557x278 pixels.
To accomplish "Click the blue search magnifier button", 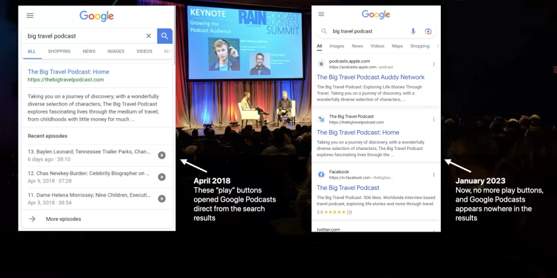I will click(x=165, y=36).
